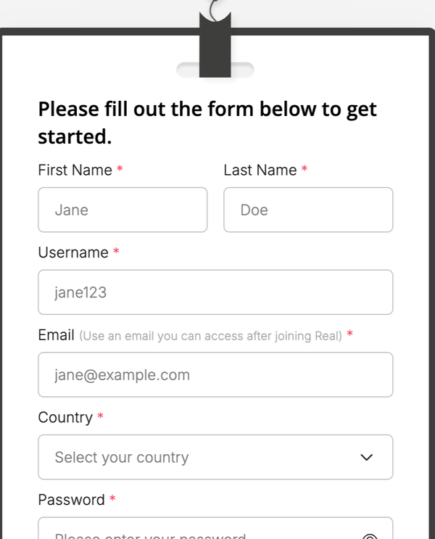Select the Username text box
The width and height of the screenshot is (435, 539).
click(215, 292)
